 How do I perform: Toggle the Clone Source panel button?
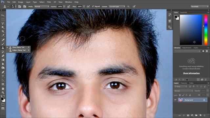[25, 7]
